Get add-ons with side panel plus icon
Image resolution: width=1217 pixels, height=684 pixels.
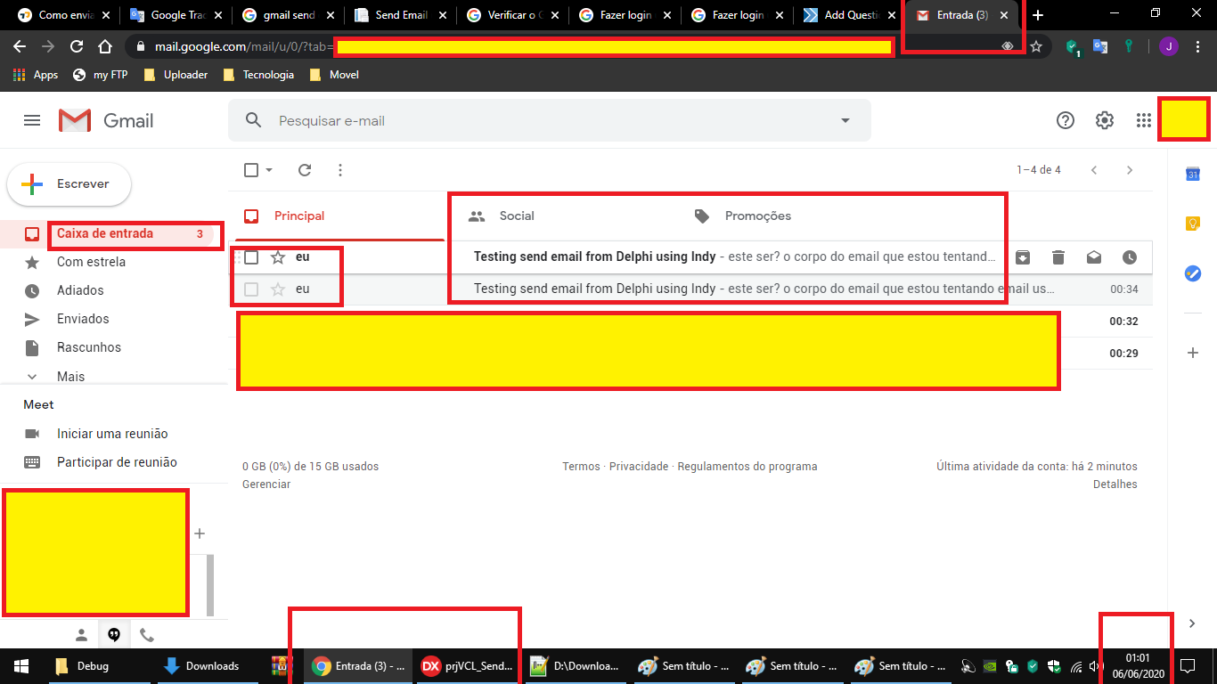1193,354
